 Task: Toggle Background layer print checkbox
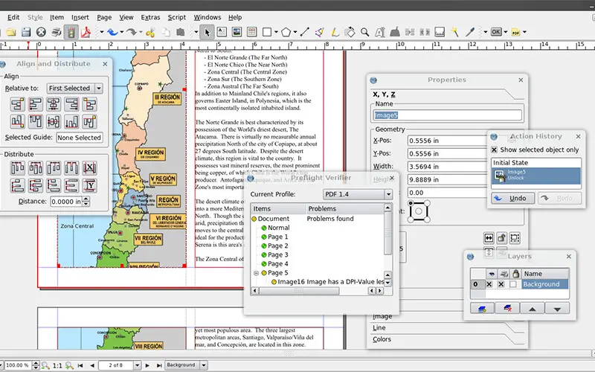[501, 284]
